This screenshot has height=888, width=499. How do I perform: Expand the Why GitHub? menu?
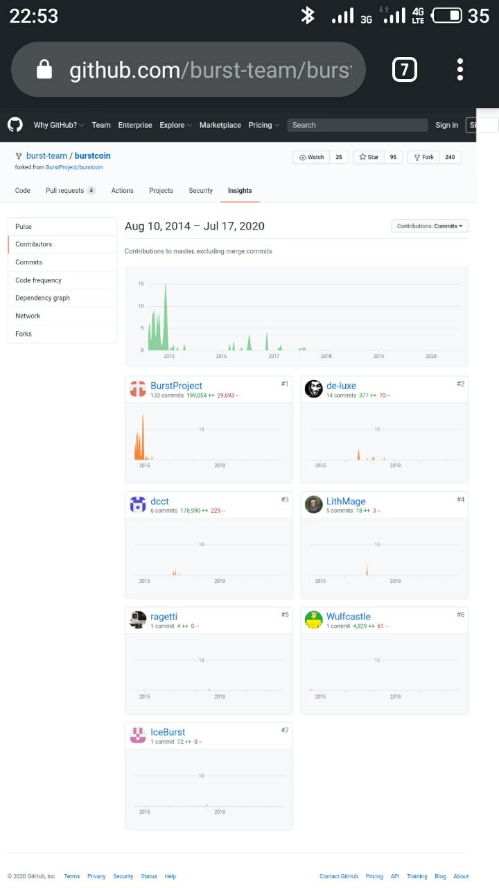[59, 125]
